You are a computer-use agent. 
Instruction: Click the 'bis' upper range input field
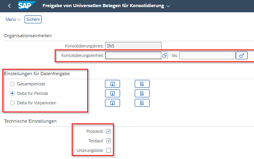click(207, 55)
